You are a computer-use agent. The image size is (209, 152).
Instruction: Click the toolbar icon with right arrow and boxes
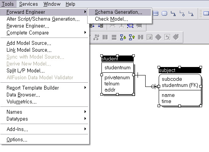point(101,25)
